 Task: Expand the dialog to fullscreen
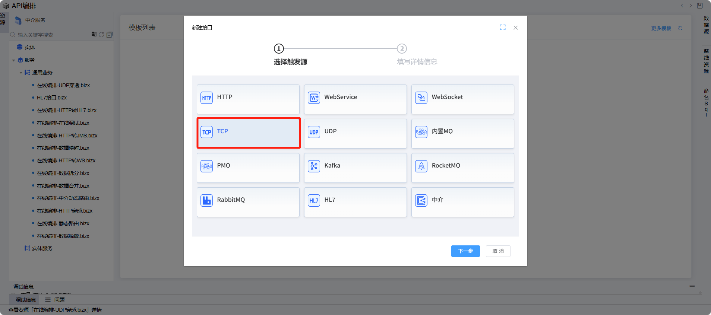[502, 28]
